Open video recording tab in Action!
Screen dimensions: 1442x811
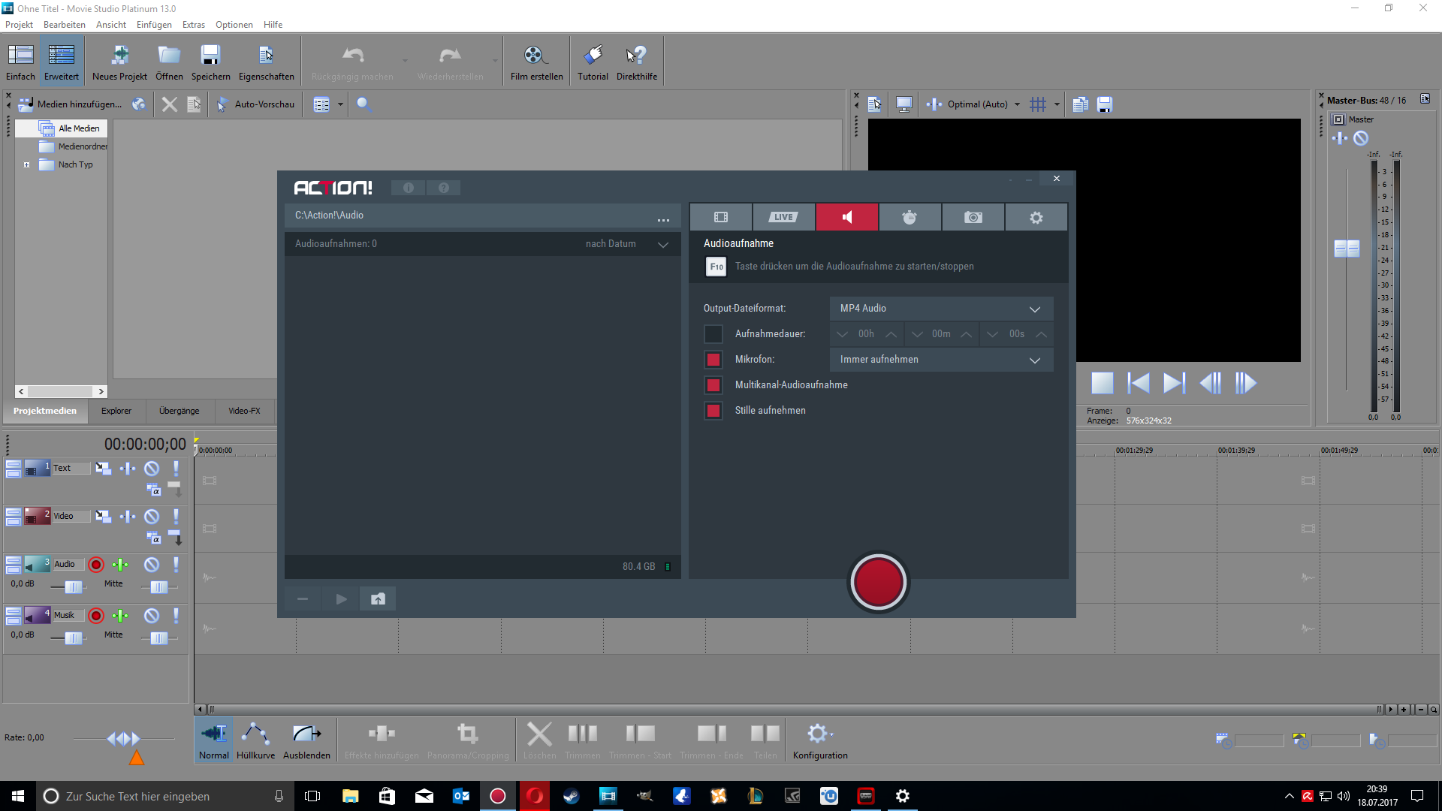[721, 217]
